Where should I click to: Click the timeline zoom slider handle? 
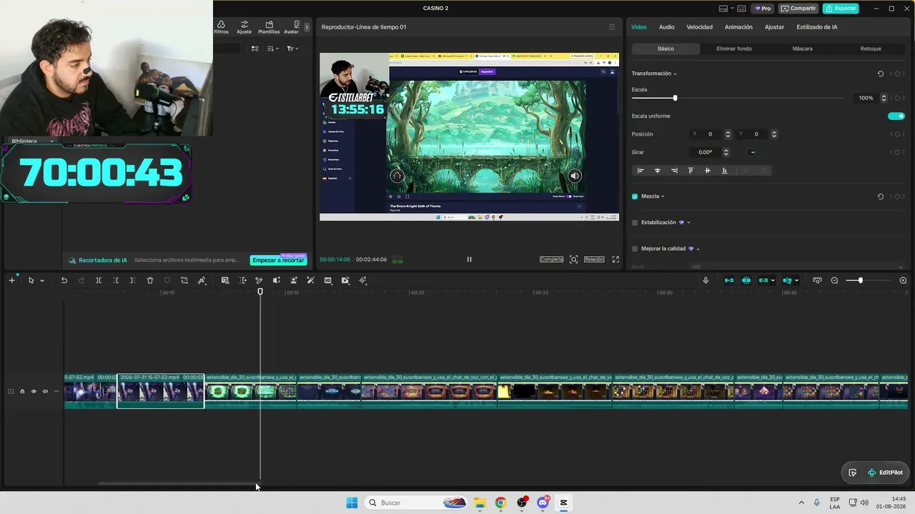[860, 281]
